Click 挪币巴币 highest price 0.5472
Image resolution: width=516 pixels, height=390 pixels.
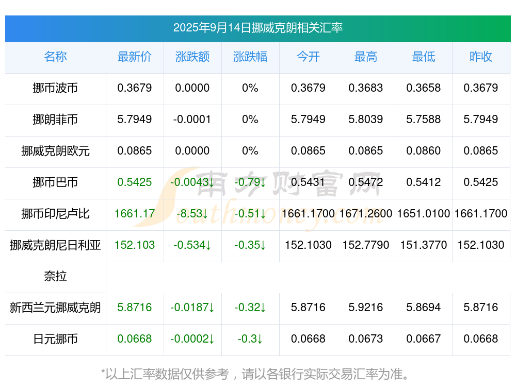366,182
